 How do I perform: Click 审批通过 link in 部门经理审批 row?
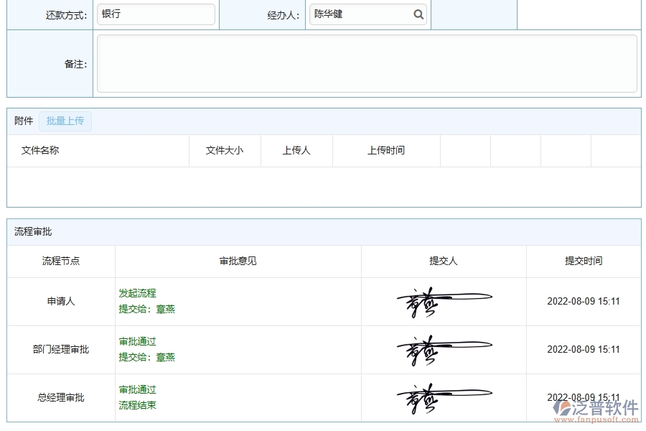[x=136, y=341]
